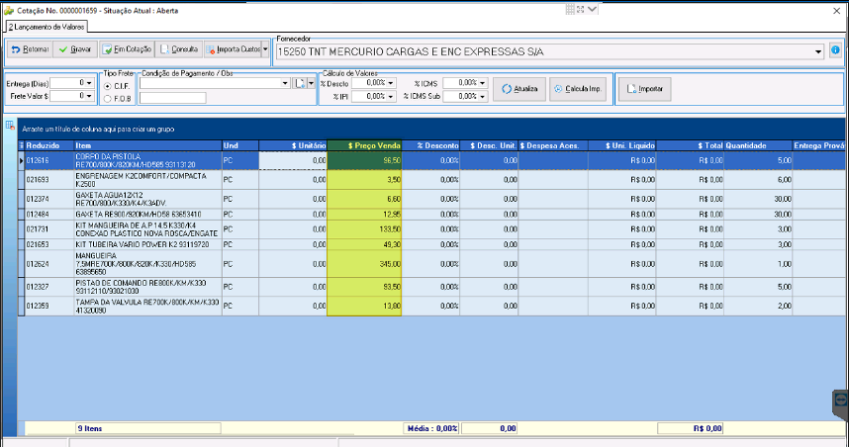
Task: Click the Retornar back button
Action: click(31, 49)
